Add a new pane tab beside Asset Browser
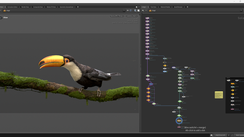 tap(187, 7)
